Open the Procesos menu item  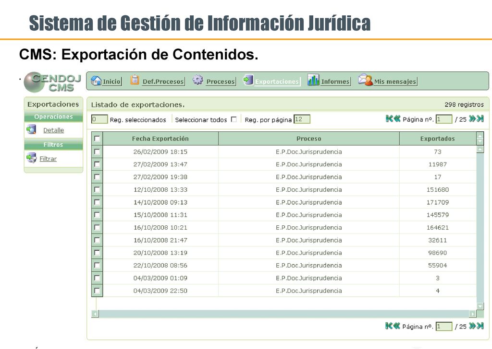(221, 81)
